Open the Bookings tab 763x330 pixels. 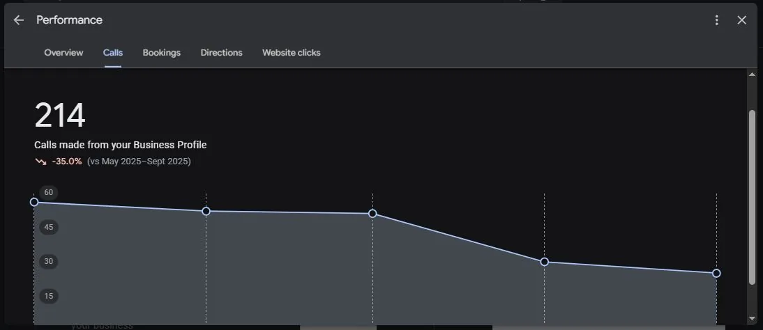pyautogui.click(x=162, y=52)
